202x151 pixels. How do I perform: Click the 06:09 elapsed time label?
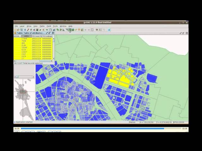[17, 129]
